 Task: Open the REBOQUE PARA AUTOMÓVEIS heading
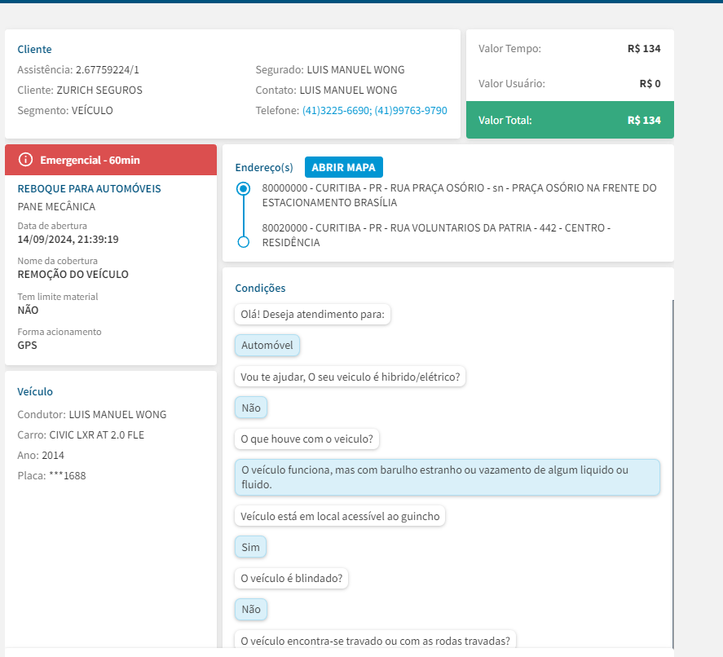coord(90,189)
